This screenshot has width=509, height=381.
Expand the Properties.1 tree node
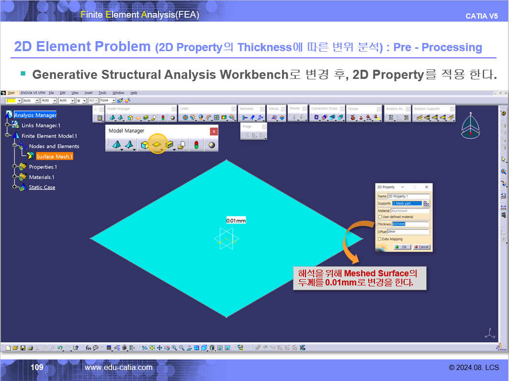(x=15, y=167)
